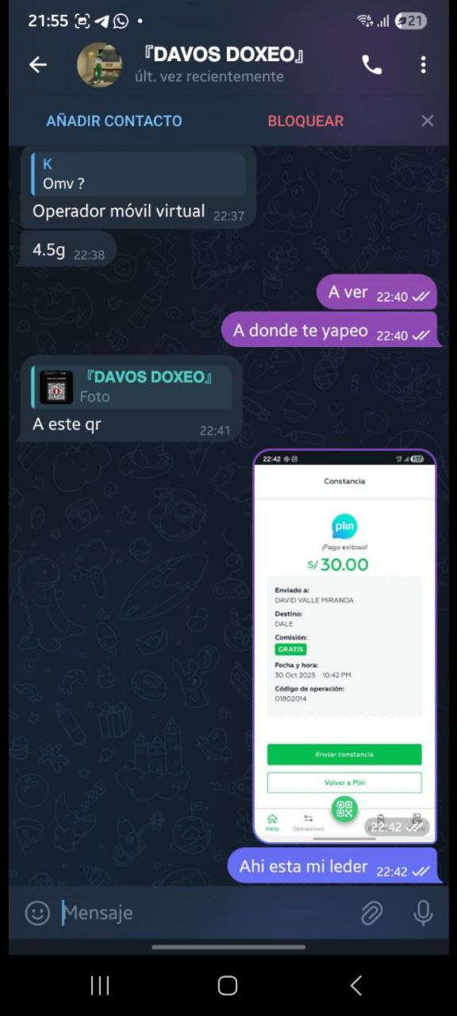
Task: Dismiss the add contact bar with X
Action: [x=428, y=121]
